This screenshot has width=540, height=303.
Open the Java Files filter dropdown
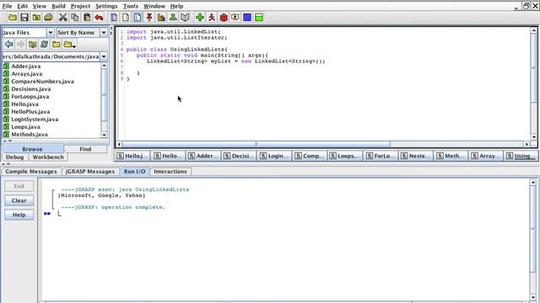51,32
